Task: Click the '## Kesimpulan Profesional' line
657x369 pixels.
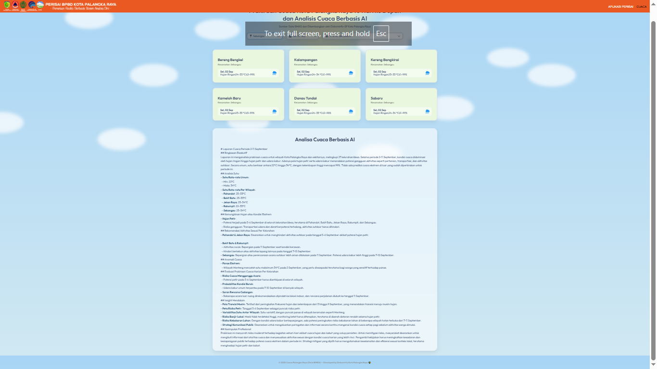Action: point(237,329)
